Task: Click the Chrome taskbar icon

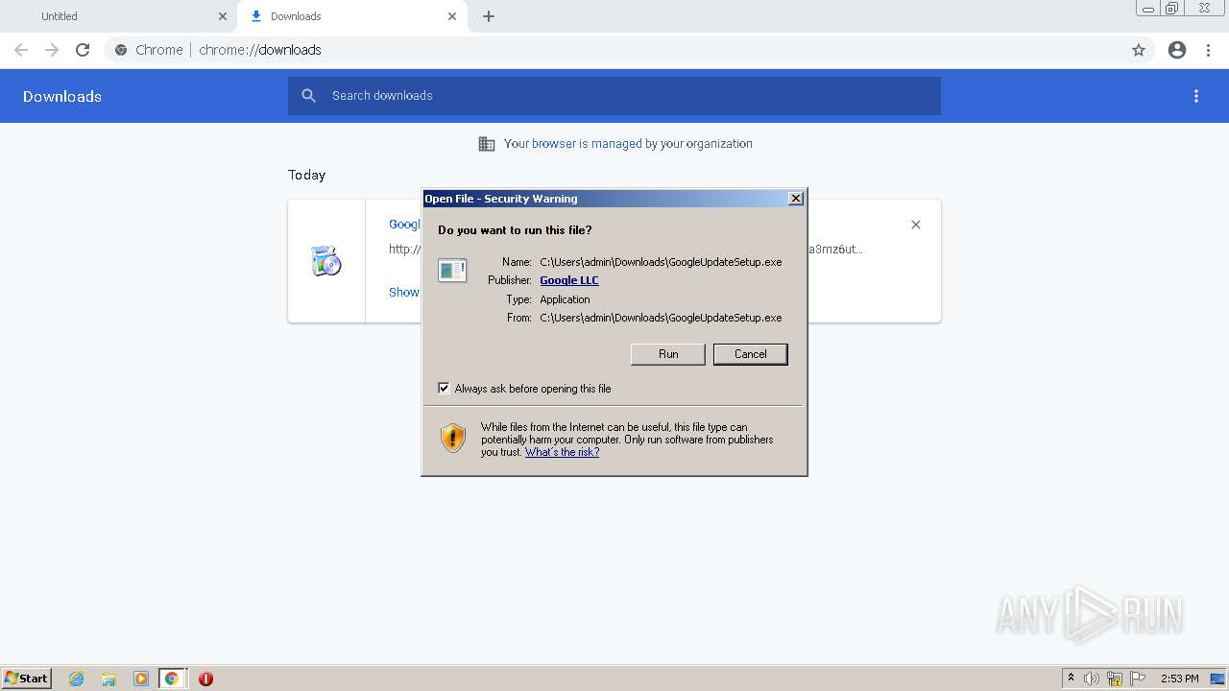Action: [x=172, y=679]
